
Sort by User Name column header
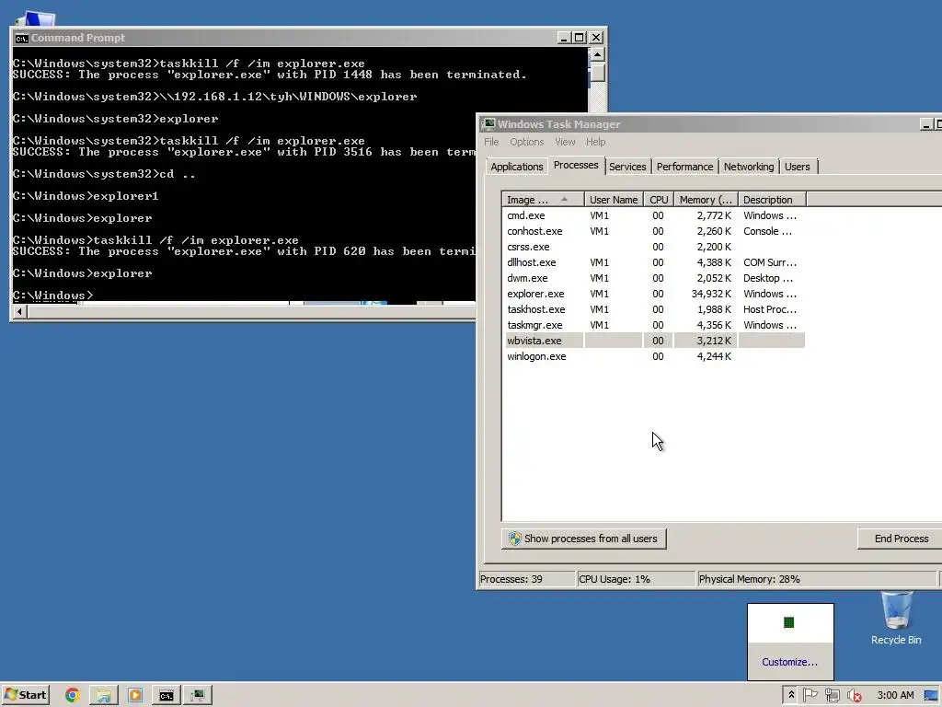click(x=614, y=200)
